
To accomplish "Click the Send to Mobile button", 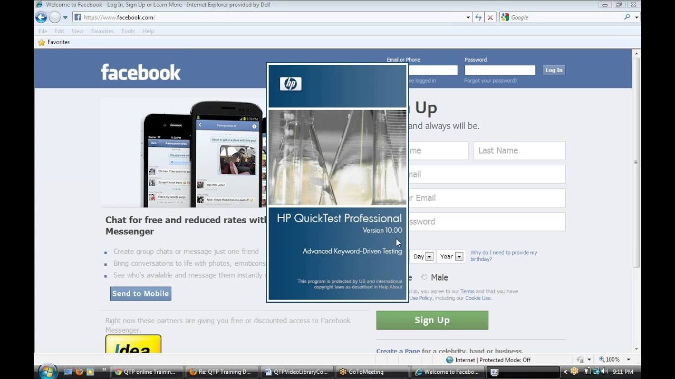I will pos(141,294).
